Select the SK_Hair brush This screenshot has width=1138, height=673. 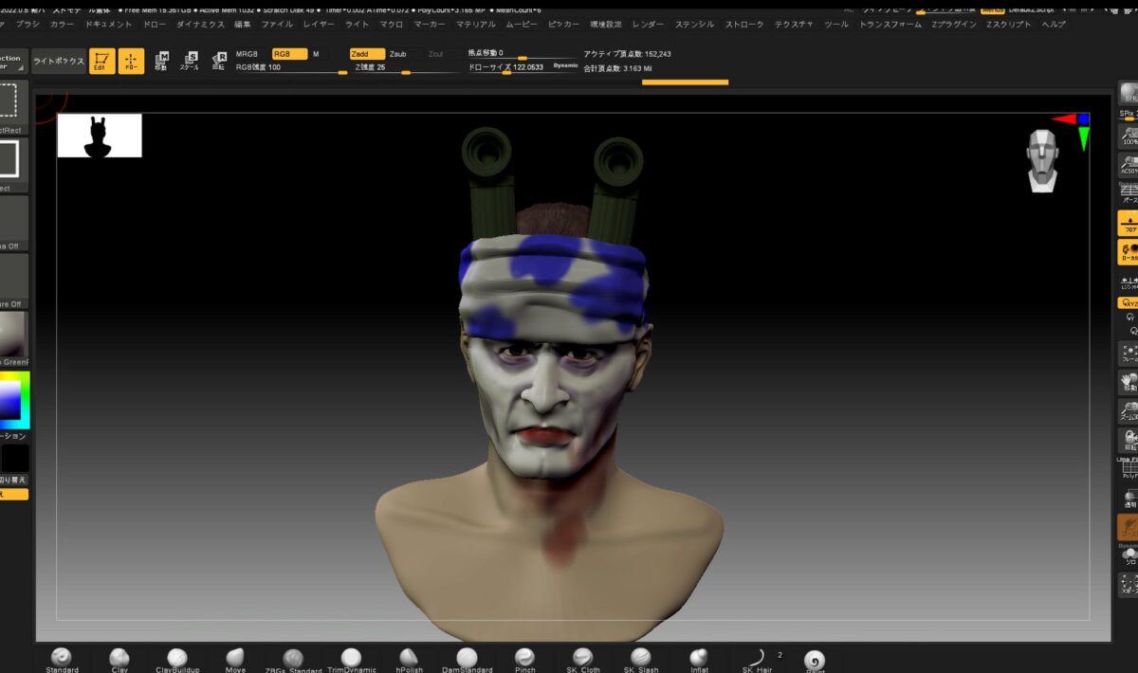[x=757, y=659]
